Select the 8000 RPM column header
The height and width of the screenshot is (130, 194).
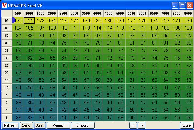pos(188,13)
